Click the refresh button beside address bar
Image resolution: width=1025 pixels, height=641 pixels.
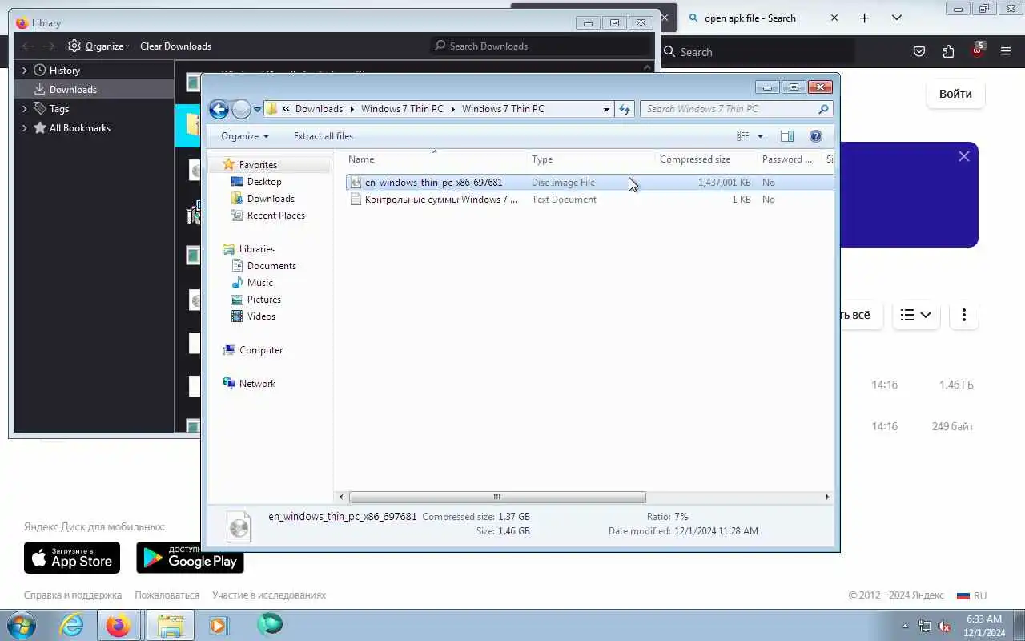pyautogui.click(x=625, y=109)
